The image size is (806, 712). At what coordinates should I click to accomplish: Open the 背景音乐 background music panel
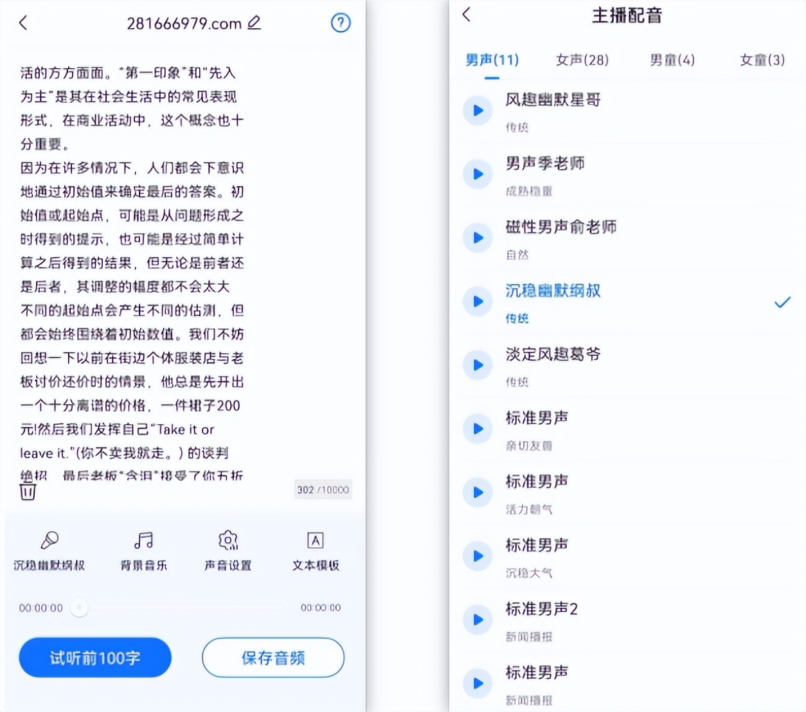pos(142,549)
